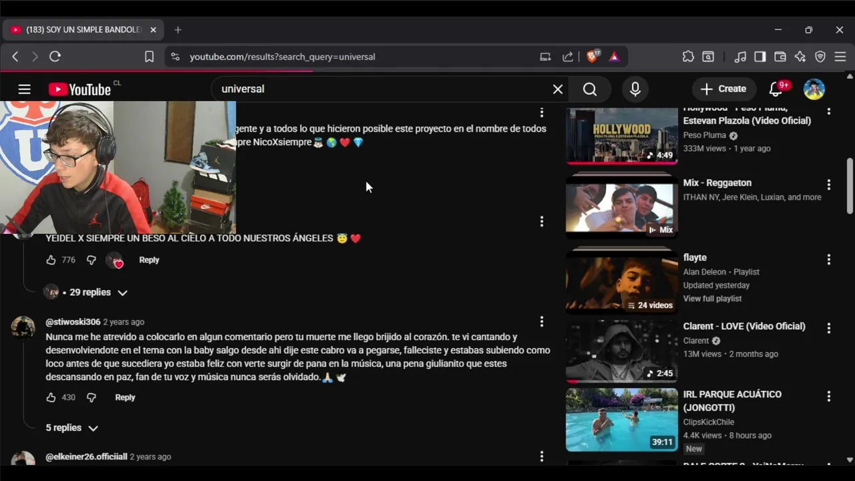Viewport: 855px width, 481px height.
Task: Open the Brave Wallet icon
Action: 780,57
